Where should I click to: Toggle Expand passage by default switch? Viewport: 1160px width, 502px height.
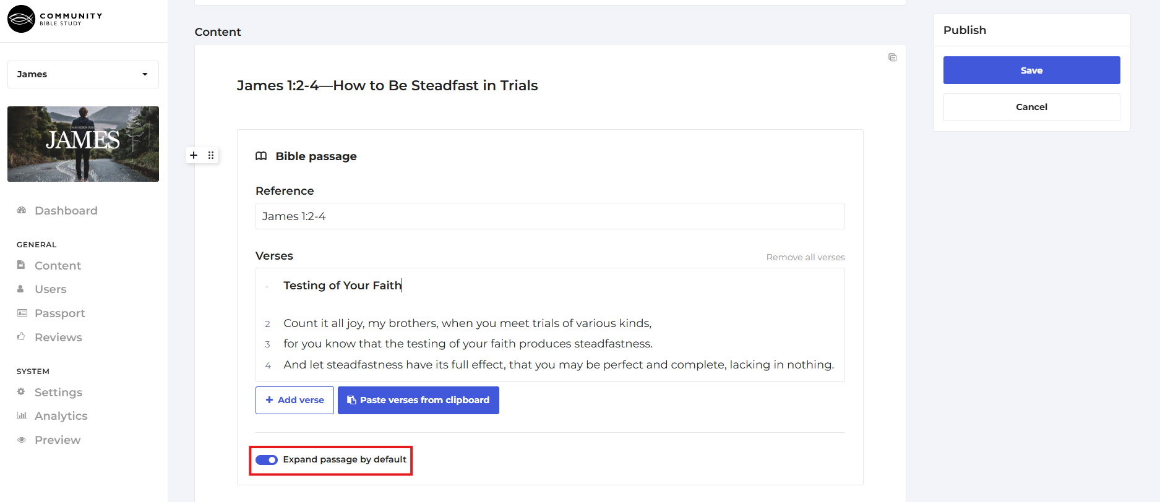267,460
